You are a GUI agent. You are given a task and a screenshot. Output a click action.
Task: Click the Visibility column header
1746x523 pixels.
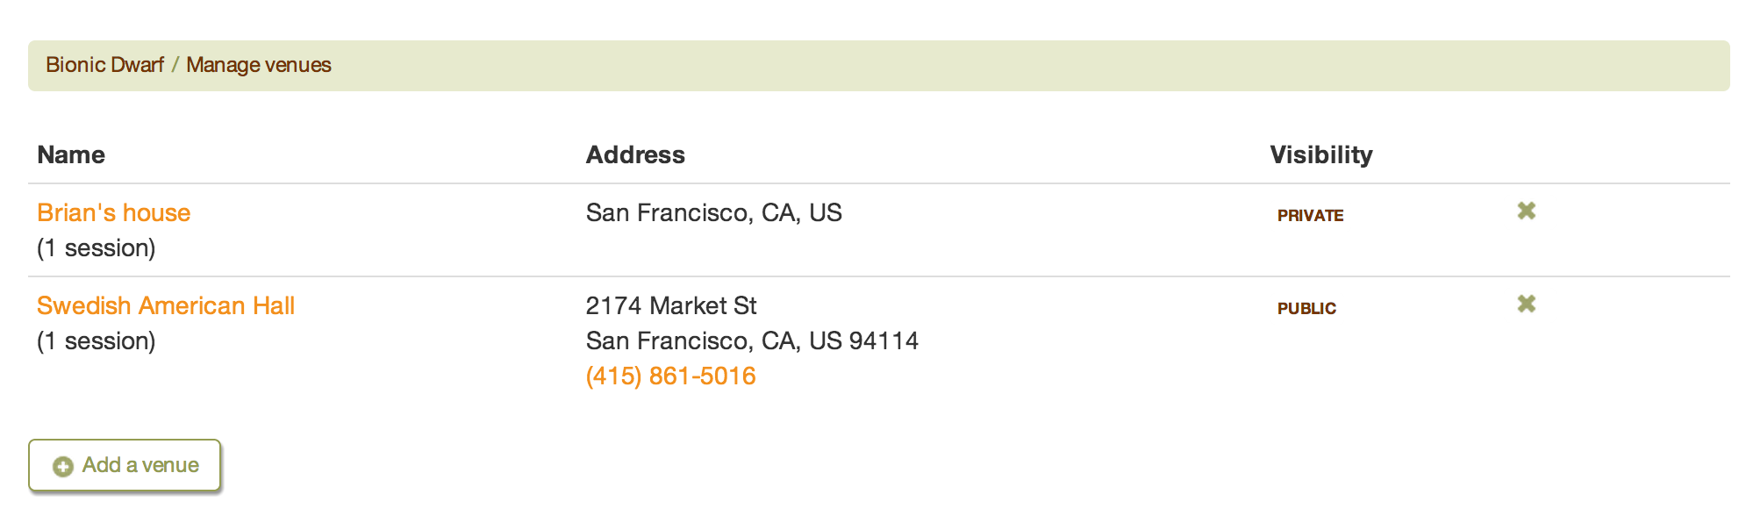1321,154
